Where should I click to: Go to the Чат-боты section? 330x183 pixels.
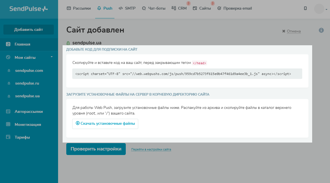coord(154,8)
